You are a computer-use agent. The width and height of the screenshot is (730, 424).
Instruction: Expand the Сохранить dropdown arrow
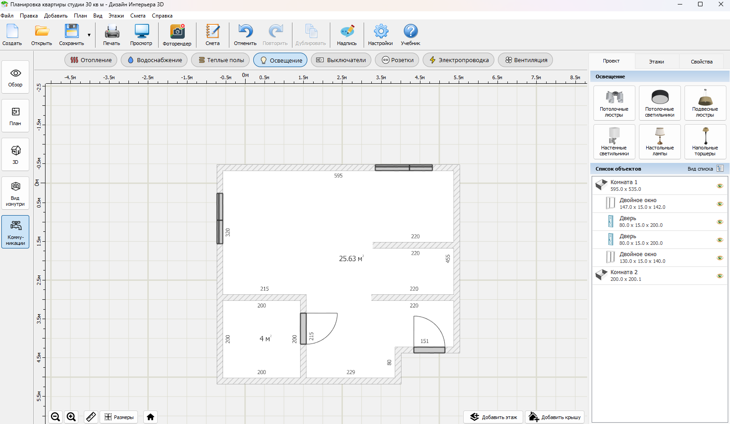pyautogui.click(x=89, y=35)
